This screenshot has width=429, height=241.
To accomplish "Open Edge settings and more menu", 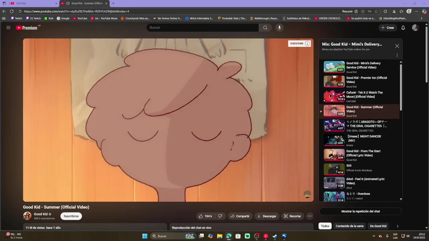I will point(416,11).
